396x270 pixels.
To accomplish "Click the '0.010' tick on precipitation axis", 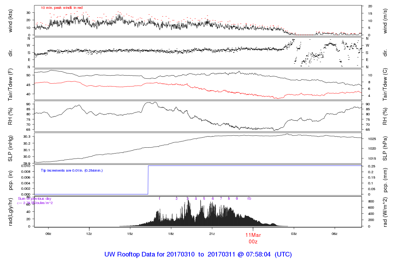I will [26, 166].
